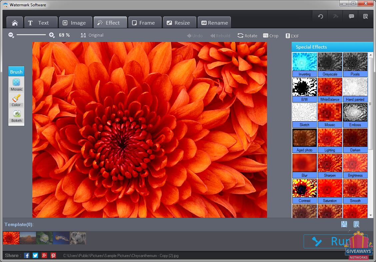
Task: Click the zoom out magnifier icon
Action: [x=11, y=35]
